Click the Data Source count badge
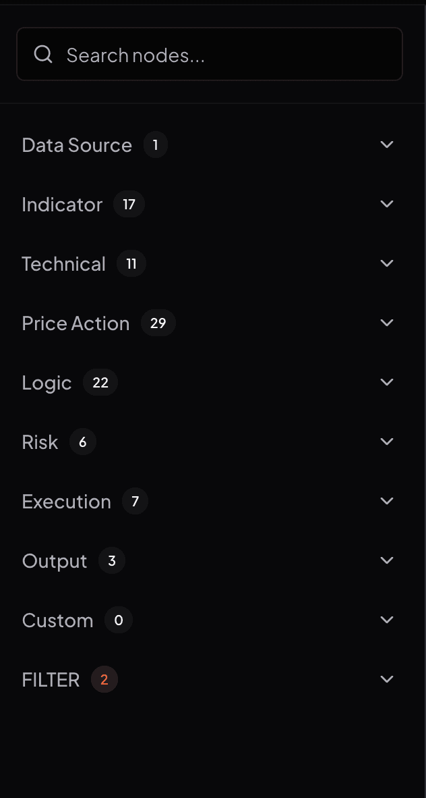This screenshot has height=798, width=426. [156, 144]
